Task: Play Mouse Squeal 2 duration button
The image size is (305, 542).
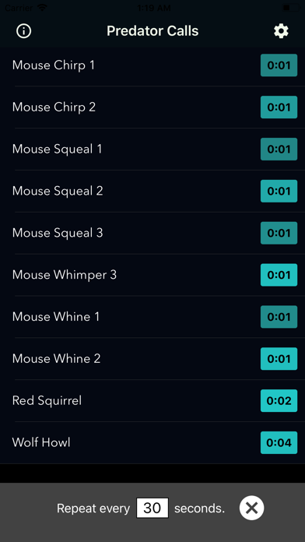Action: click(279, 191)
